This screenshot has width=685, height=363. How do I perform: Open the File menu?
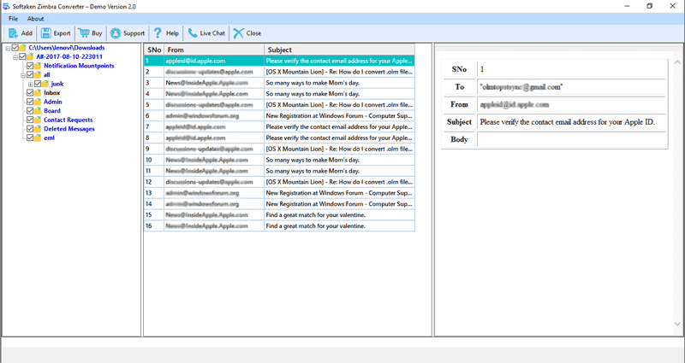pyautogui.click(x=13, y=18)
